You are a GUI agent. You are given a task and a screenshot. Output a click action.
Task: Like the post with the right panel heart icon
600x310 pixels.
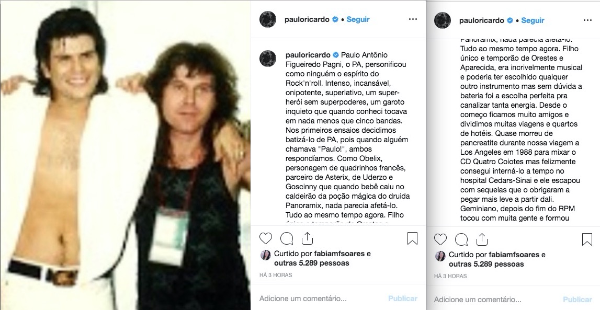pyautogui.click(x=440, y=239)
